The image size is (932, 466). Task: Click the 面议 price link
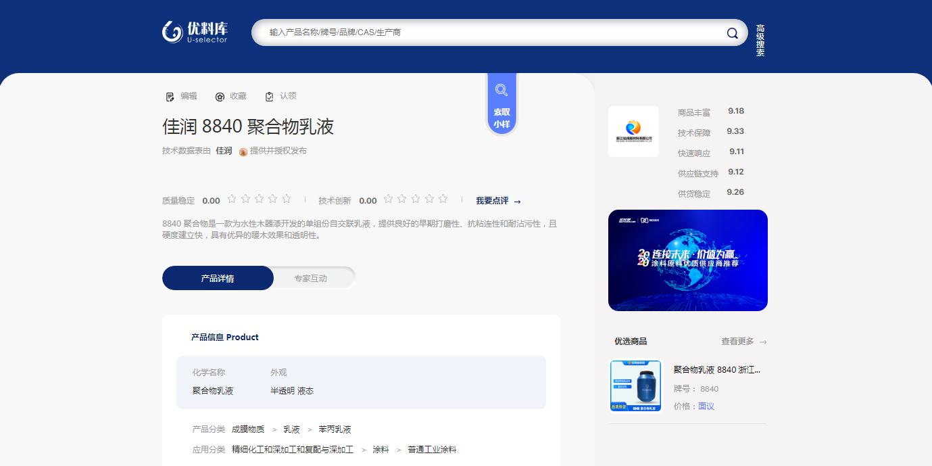[706, 406]
